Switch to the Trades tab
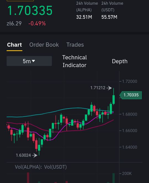149x183 pixels. point(75,45)
